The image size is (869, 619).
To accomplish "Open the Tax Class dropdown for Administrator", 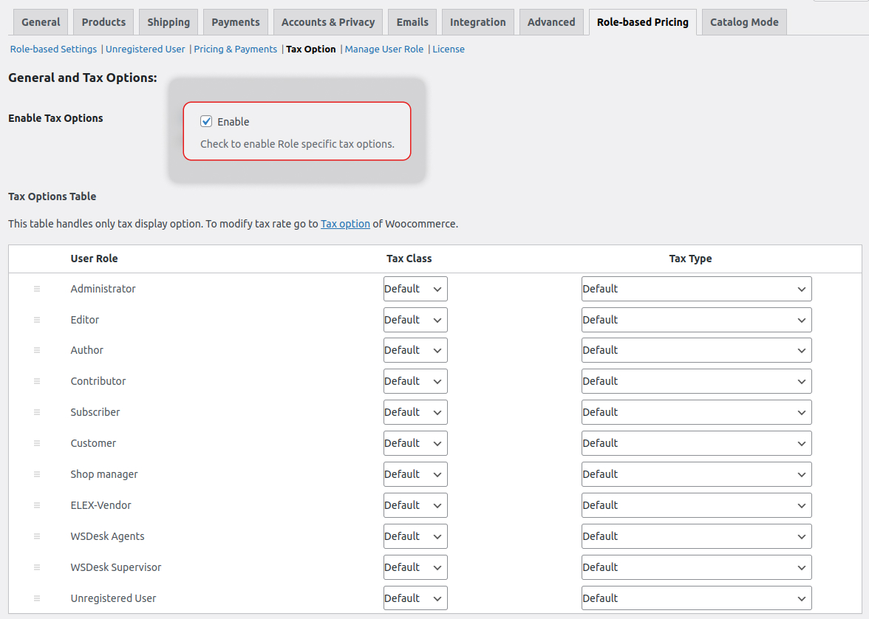I will (415, 289).
